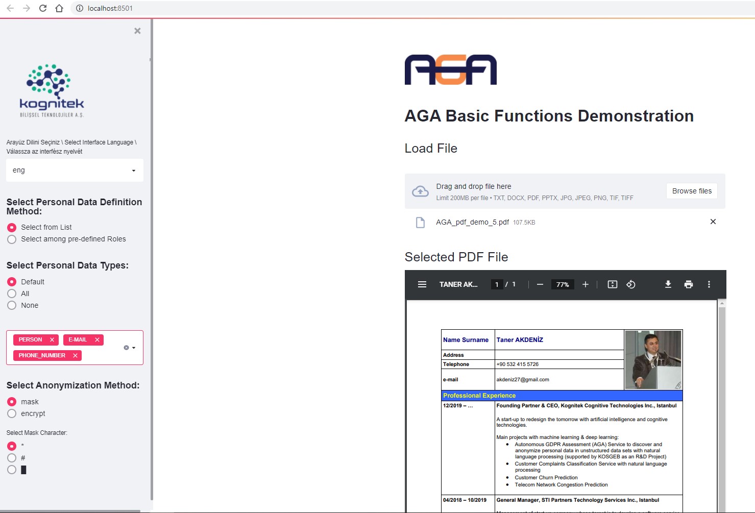Viewport: 755px width, 513px height.
Task: Download the PDF file
Action: pos(668,284)
